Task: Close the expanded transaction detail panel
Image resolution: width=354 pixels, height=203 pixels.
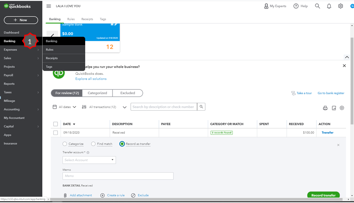Action: (x=338, y=145)
